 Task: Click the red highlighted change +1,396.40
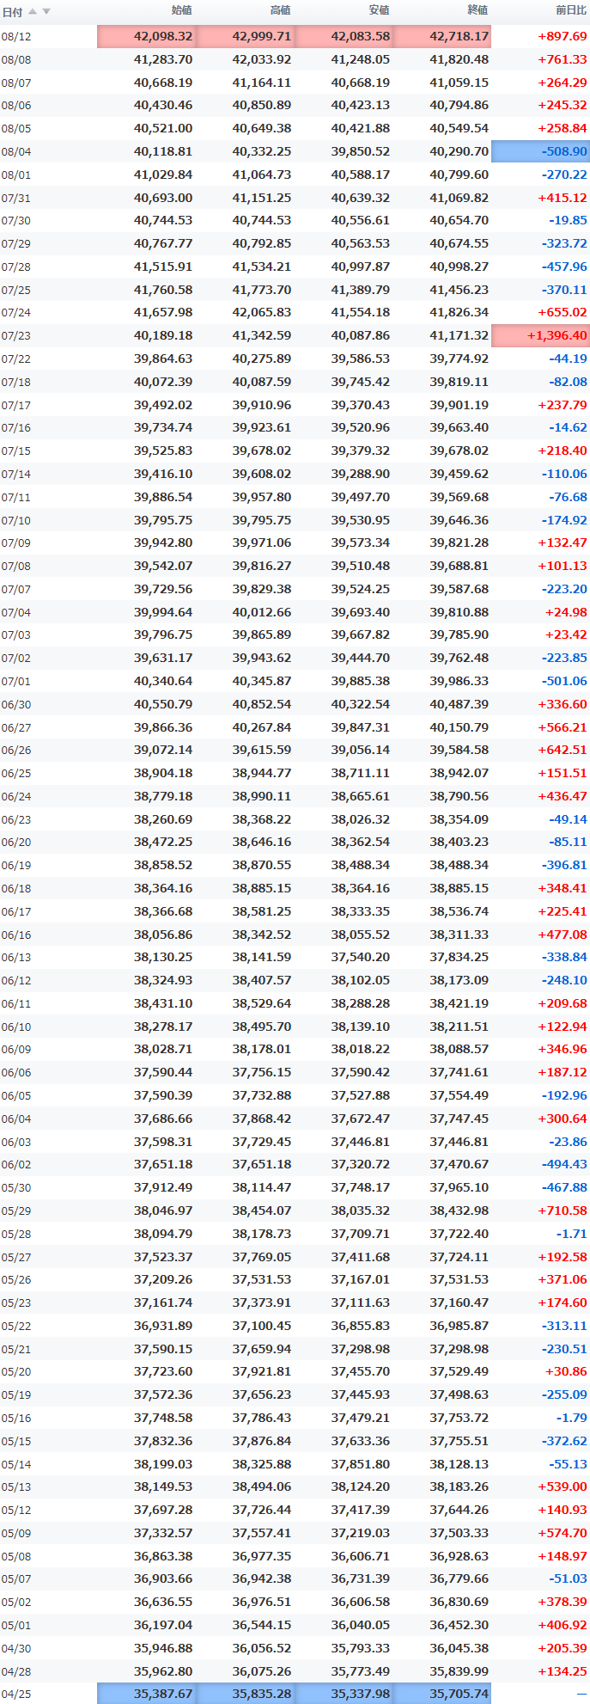click(x=540, y=335)
